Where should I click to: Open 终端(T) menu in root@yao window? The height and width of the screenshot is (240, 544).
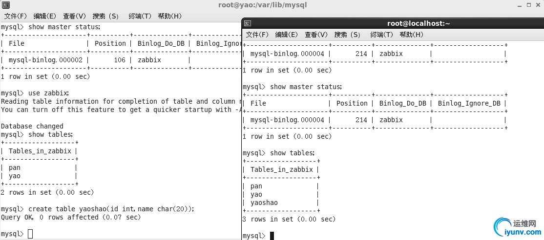[140, 16]
